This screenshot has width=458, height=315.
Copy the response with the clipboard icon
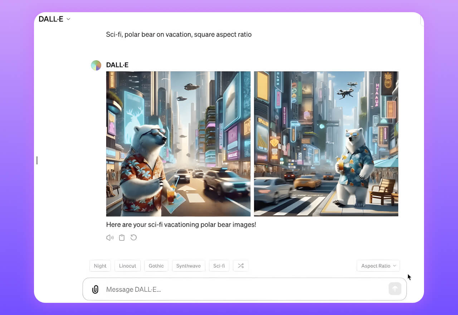(x=122, y=238)
